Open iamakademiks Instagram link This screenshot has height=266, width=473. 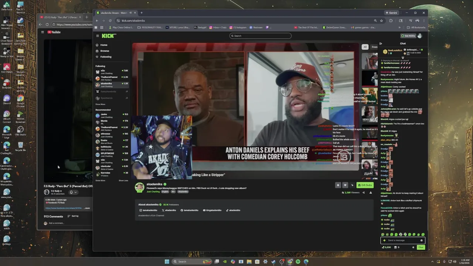point(148,210)
